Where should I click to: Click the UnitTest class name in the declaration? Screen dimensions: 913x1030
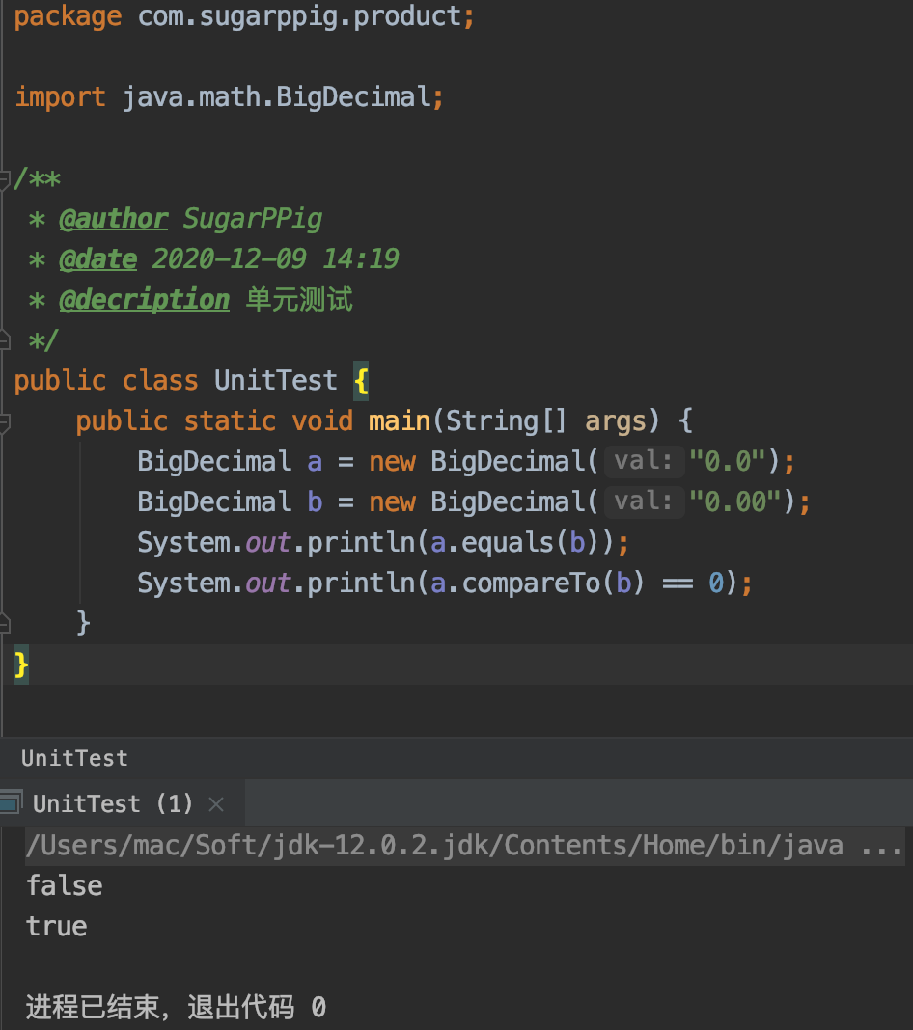tap(276, 380)
